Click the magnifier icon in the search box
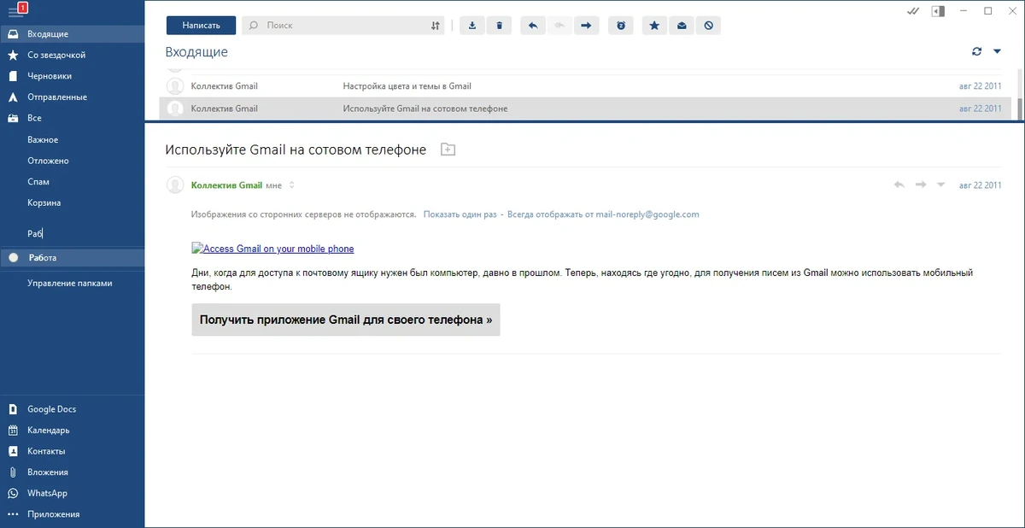This screenshot has width=1025, height=528. point(254,26)
